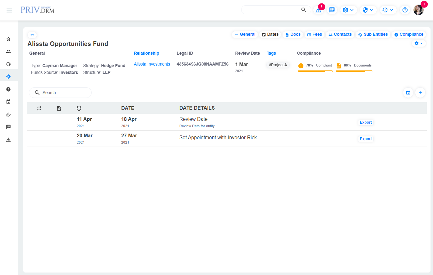
Task: Go to Home in the left sidebar
Action: point(8,39)
